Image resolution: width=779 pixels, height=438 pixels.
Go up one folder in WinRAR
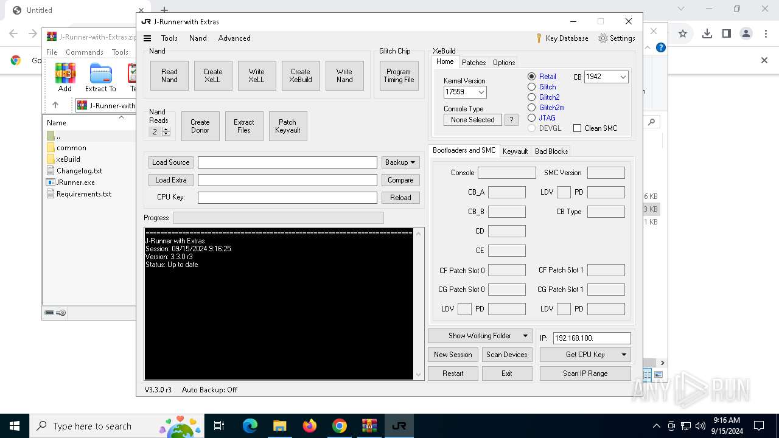(55, 105)
